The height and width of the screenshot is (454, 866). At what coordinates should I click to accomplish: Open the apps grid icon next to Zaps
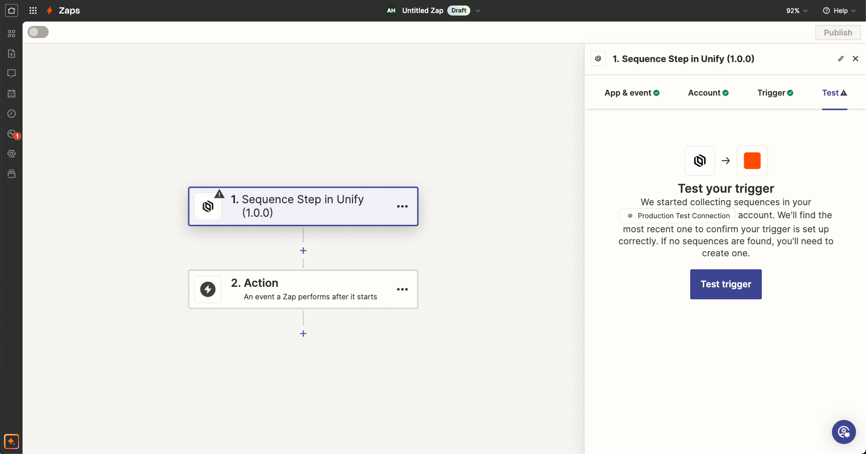tap(33, 11)
